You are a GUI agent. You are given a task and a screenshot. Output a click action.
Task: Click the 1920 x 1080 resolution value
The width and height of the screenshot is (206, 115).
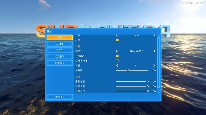click(x=135, y=51)
